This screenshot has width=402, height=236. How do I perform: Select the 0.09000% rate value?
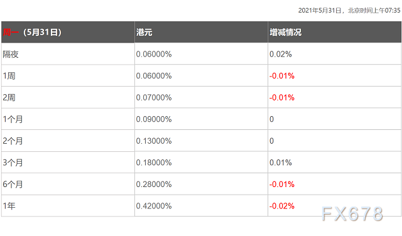click(x=154, y=119)
